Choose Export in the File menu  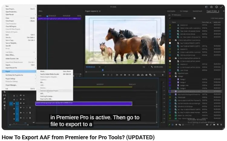(x=19, y=71)
